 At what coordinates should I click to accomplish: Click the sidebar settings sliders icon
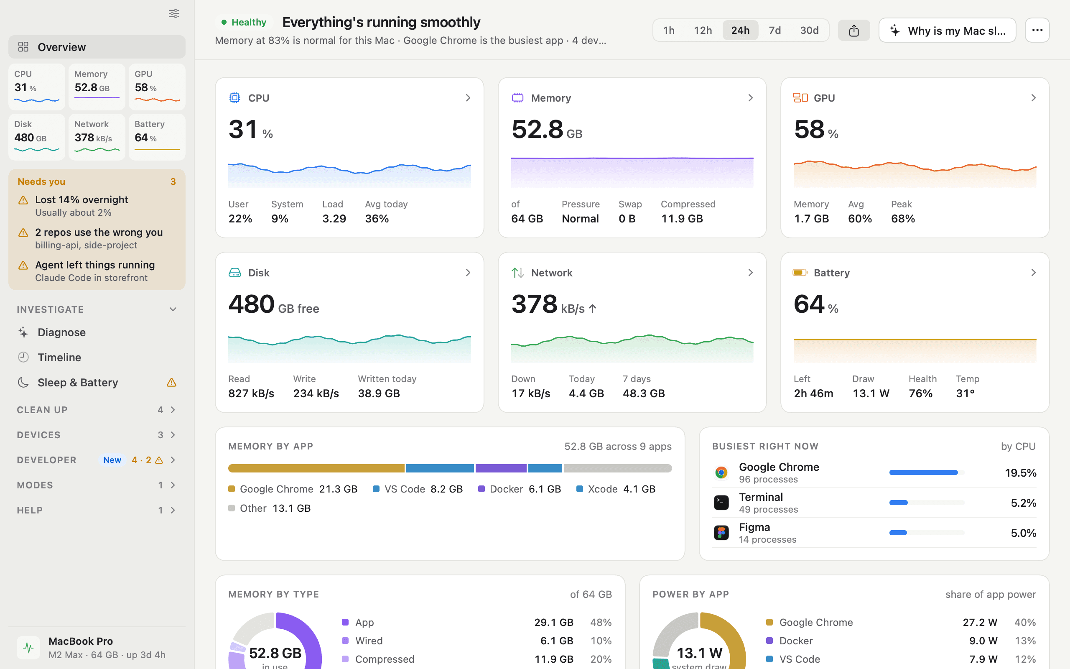click(174, 13)
